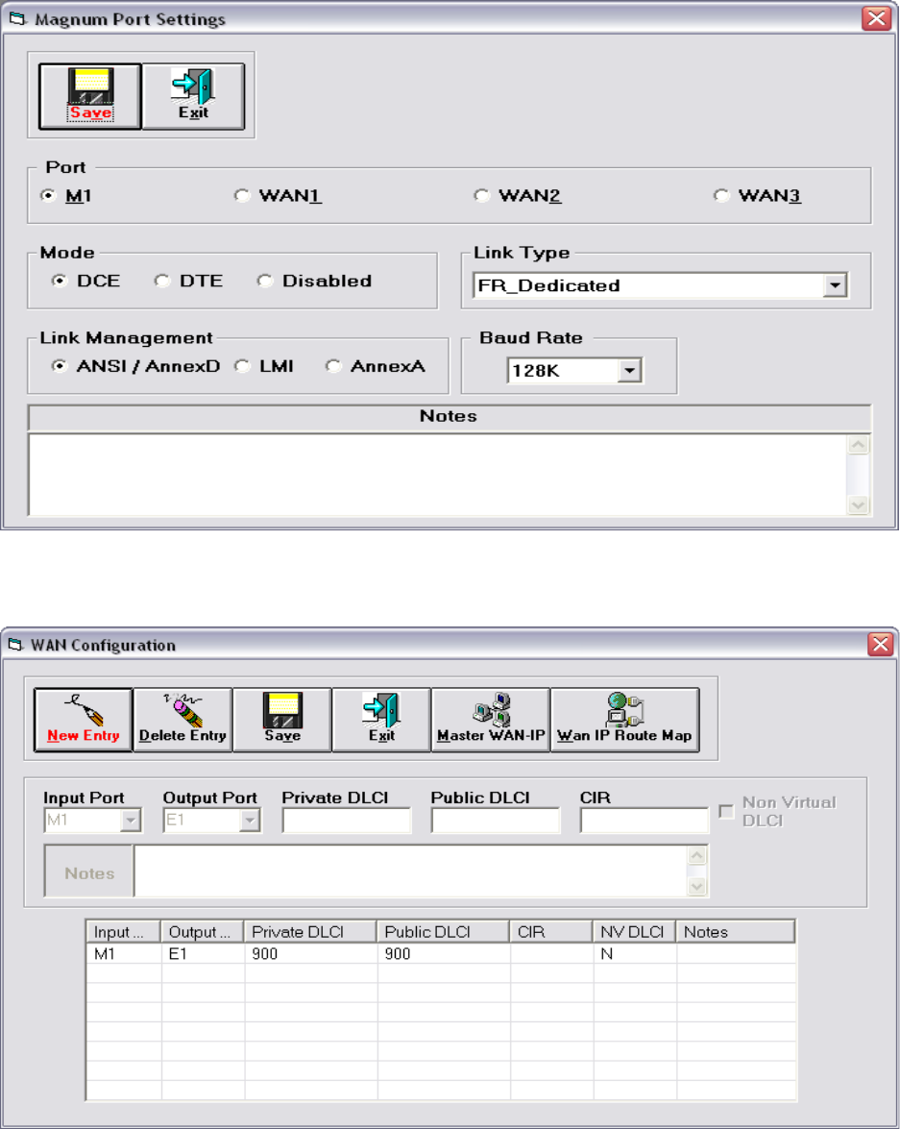Close the Magnum Port Settings window
Screen dimensions: 900x1129
pos(876,18)
